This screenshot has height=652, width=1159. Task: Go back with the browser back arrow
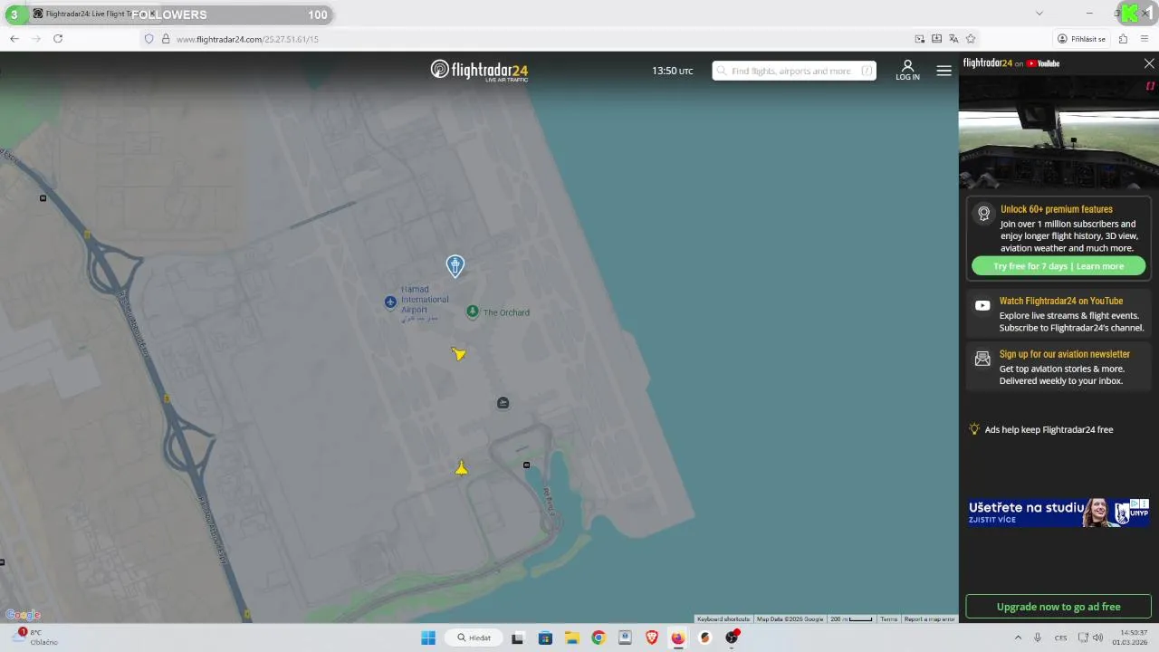14,39
